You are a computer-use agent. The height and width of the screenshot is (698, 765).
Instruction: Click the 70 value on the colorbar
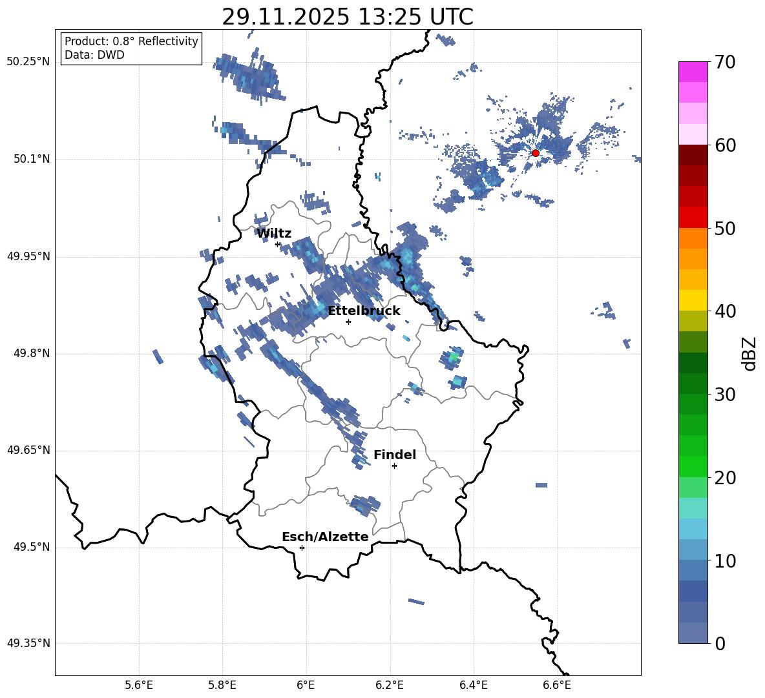point(725,63)
